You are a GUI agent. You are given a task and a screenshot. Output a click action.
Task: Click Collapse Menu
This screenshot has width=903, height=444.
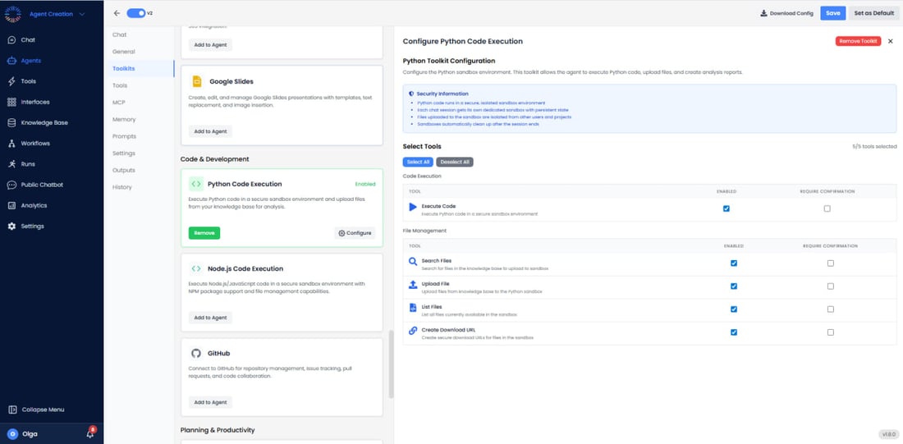point(36,410)
